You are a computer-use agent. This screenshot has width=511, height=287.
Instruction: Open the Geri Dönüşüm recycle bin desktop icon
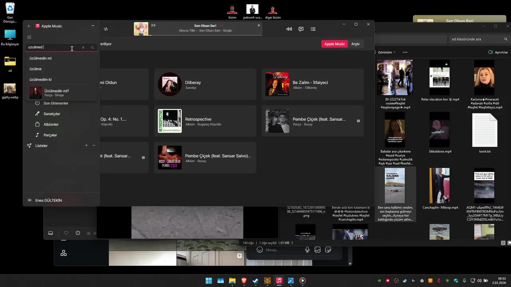[10, 13]
